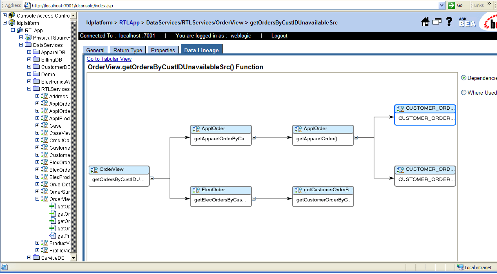Viewport: 497px width, 274px height.
Task: Collapse dependencies of the ElecOrder graph node
Action: pos(254,199)
